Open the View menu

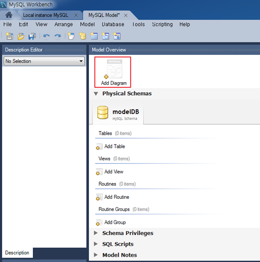tap(41, 24)
